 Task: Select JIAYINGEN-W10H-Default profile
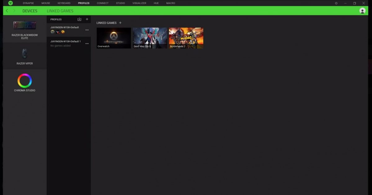(69, 30)
